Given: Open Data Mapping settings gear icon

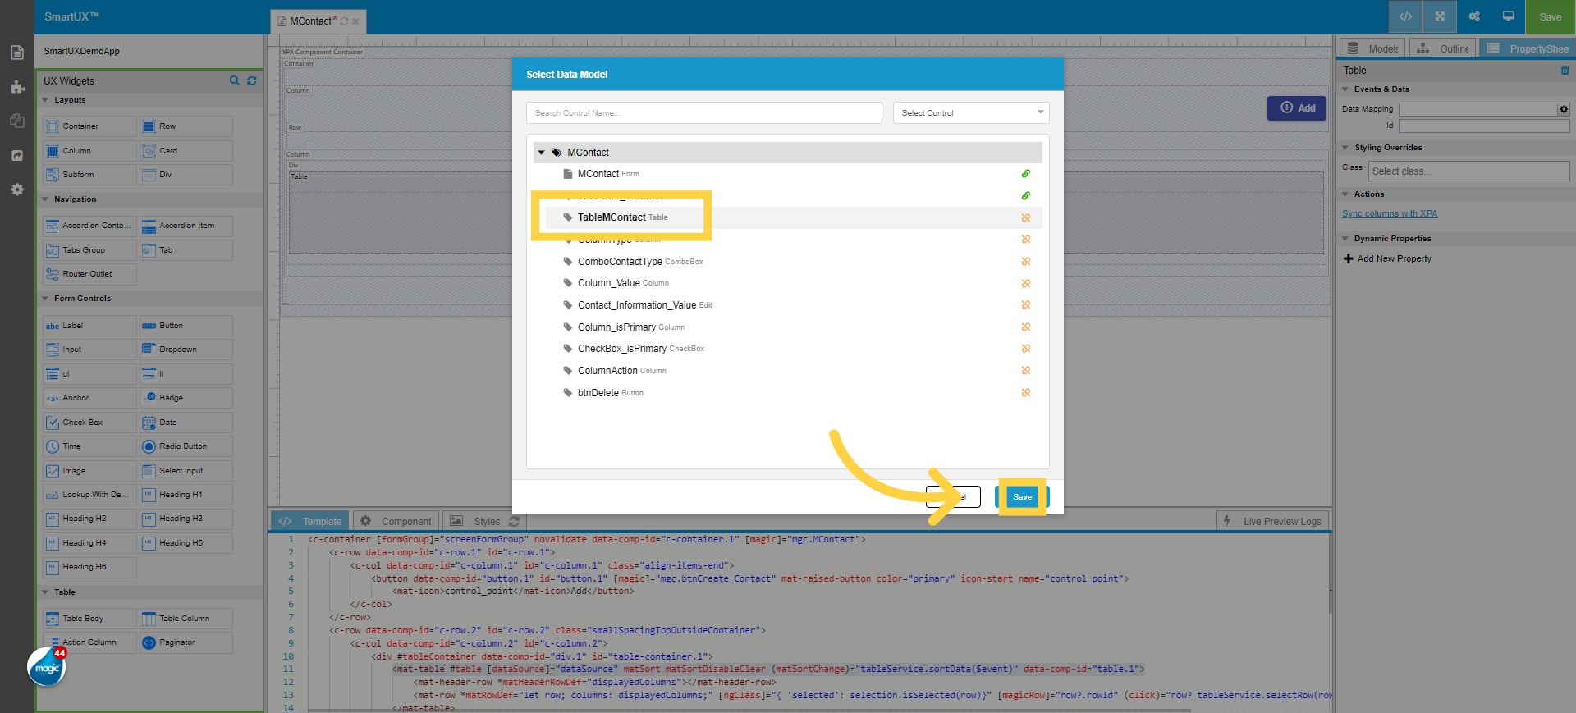Looking at the screenshot, I should tap(1564, 109).
